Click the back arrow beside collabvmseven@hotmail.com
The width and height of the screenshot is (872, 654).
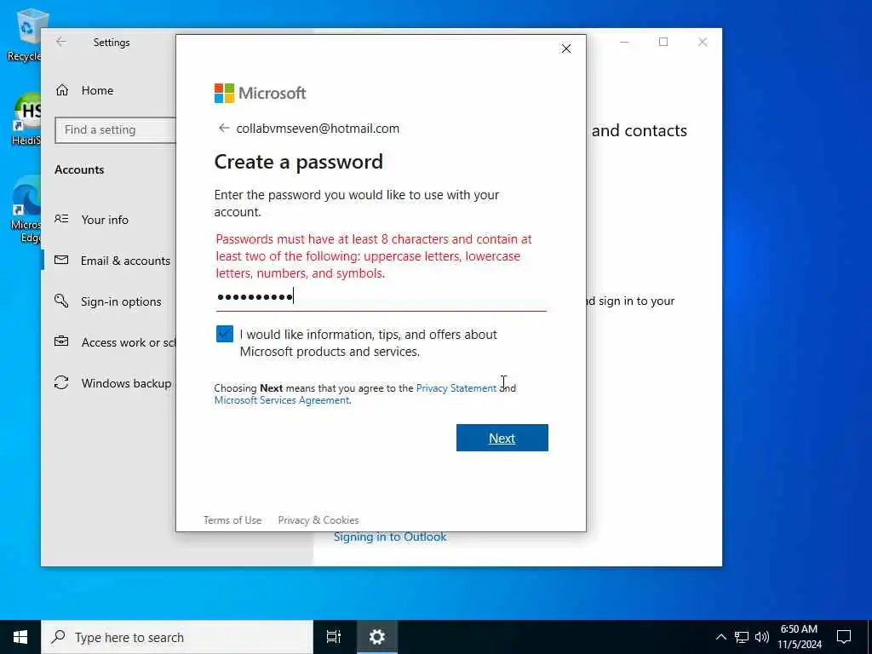pyautogui.click(x=224, y=129)
